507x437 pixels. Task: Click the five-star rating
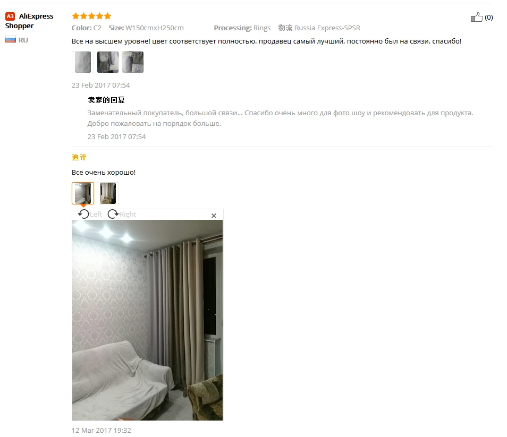tap(91, 16)
